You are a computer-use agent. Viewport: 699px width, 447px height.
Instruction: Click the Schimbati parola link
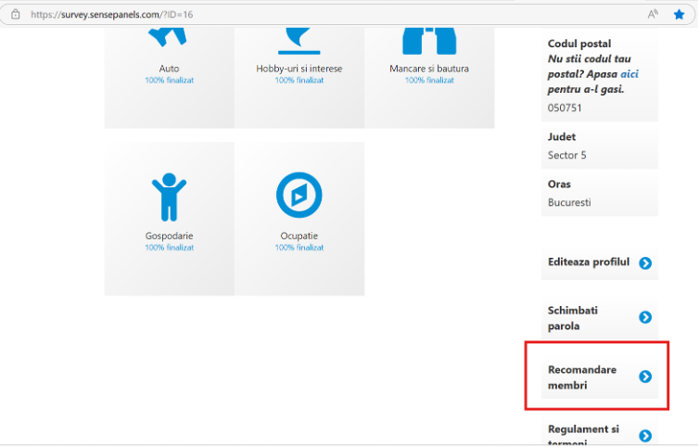tap(575, 318)
